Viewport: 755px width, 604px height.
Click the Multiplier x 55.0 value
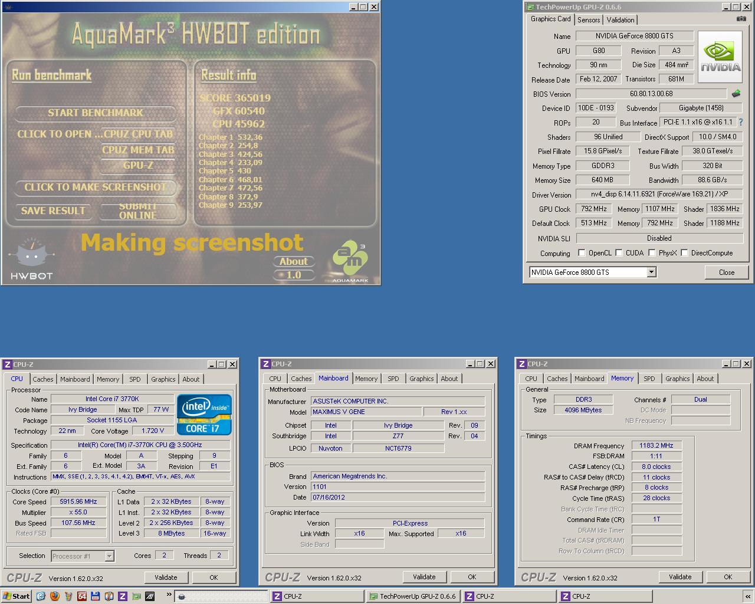[x=78, y=512]
